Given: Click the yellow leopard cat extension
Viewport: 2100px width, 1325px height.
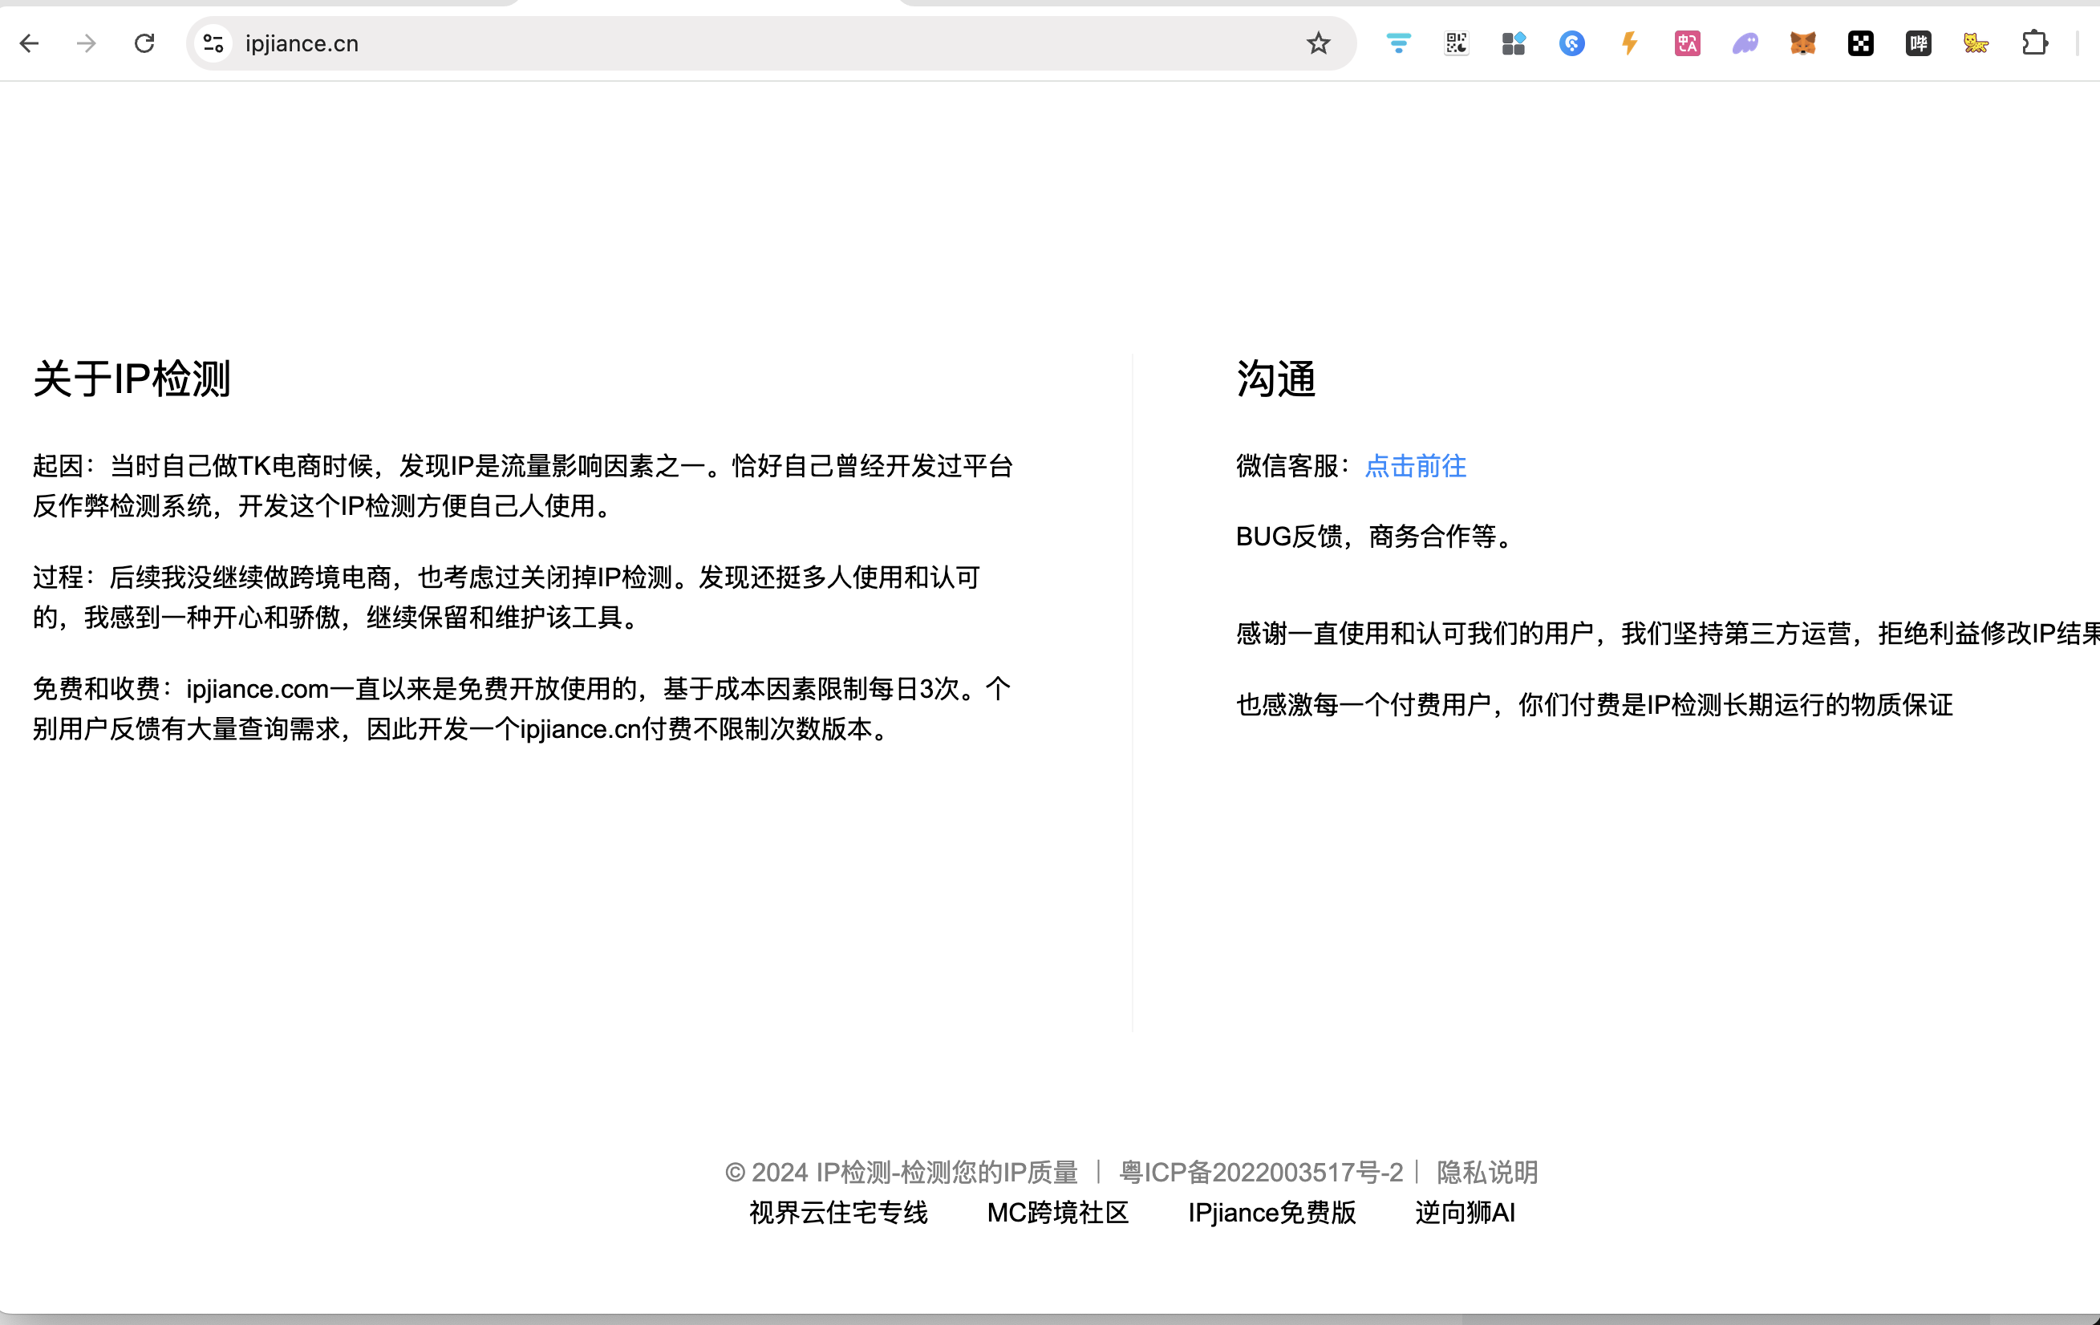Looking at the screenshot, I should 1976,43.
